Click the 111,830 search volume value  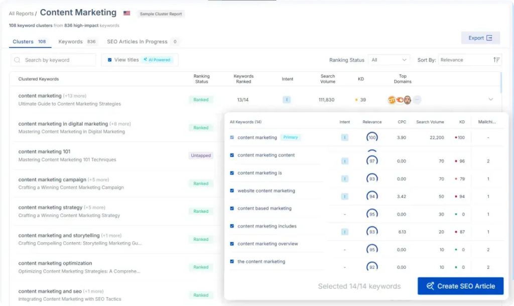point(326,100)
